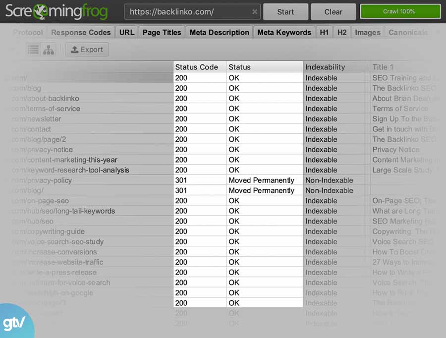Select the Meta Description tab

coord(219,32)
